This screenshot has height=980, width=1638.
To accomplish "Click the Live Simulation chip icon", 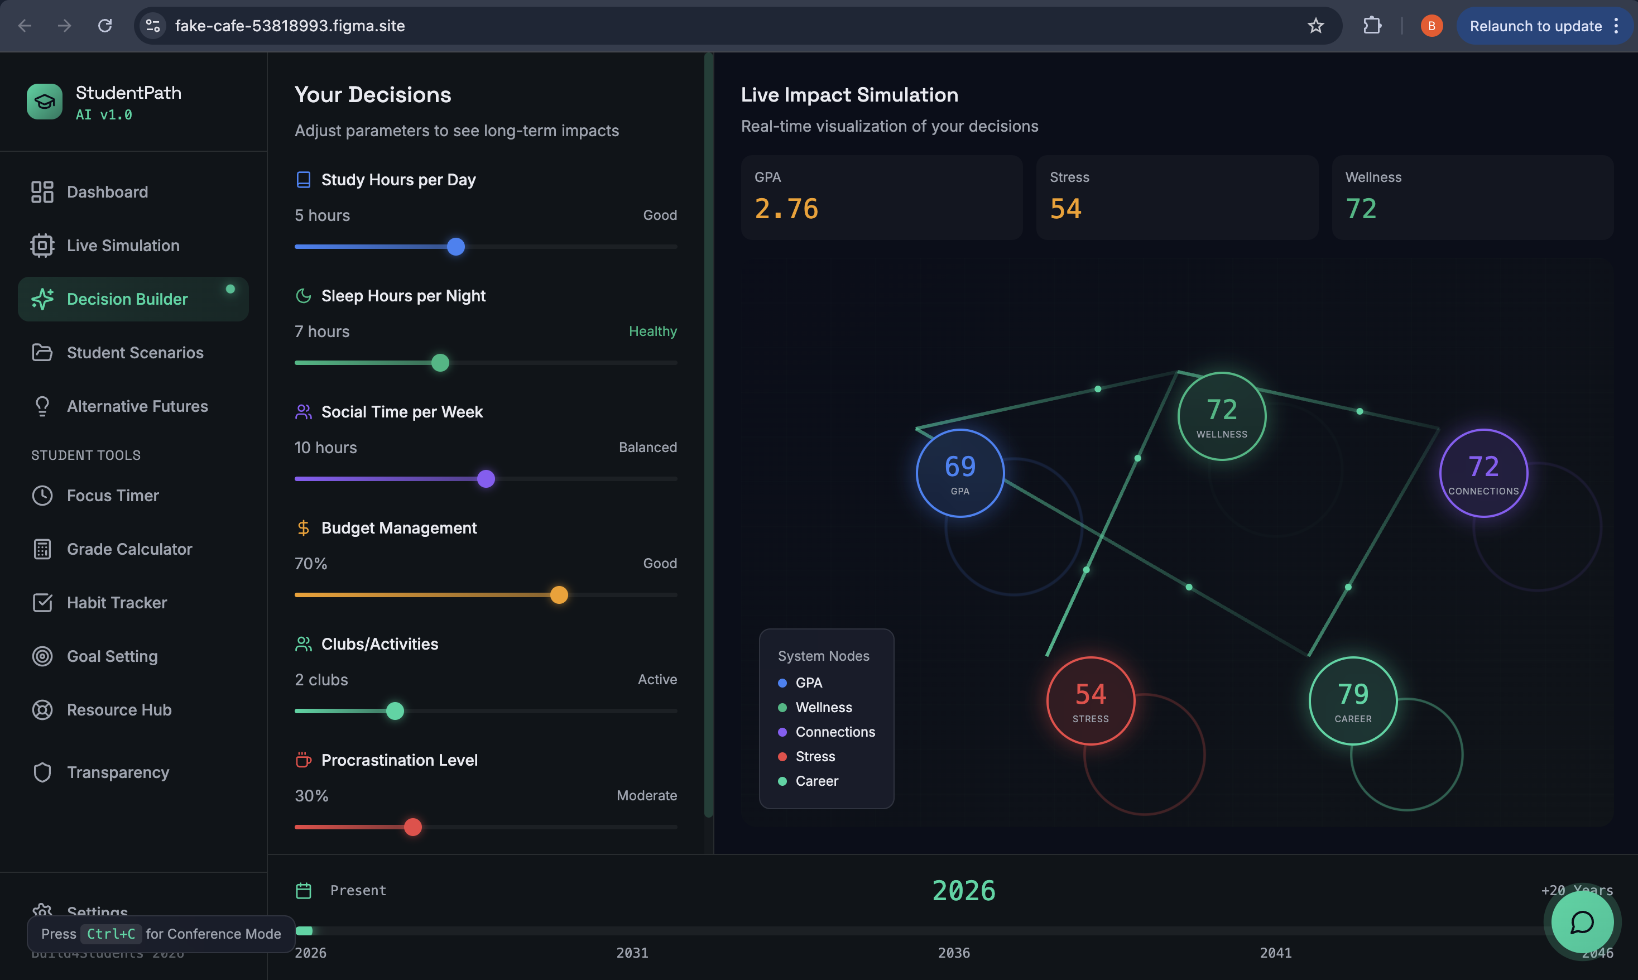I will coord(42,246).
